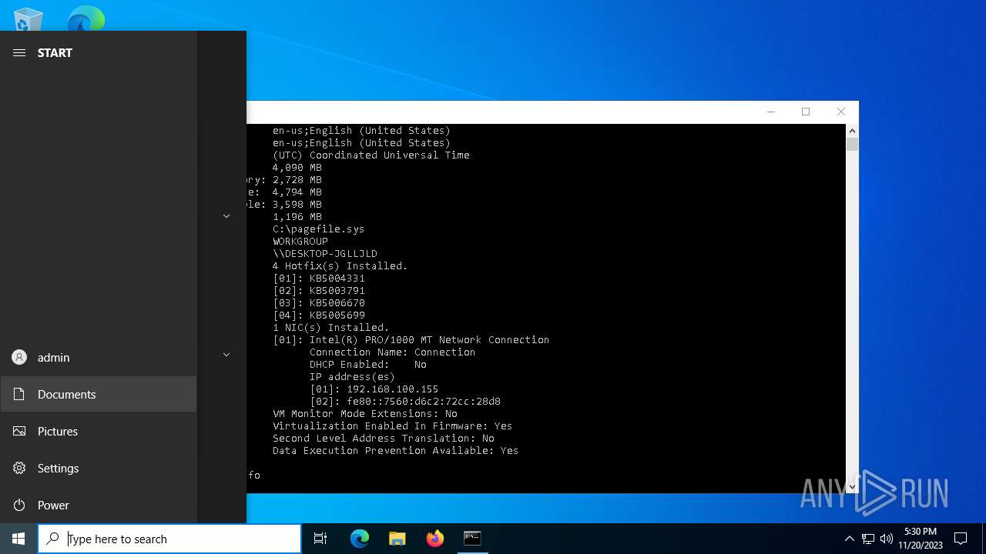Viewport: 986px width, 554px height.
Task: Click the text 192.168.100.155 in the console
Action: [x=392, y=389]
